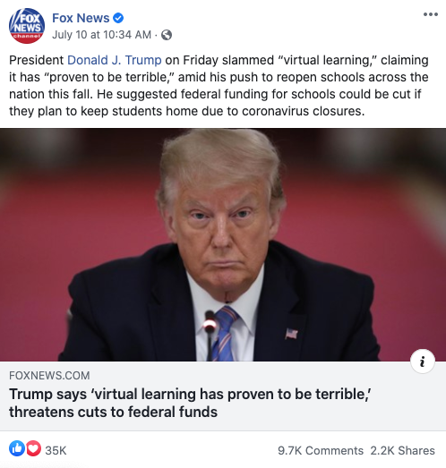Click the July 10 at 10:34 AM timestamp
The image size is (446, 468).
101,35
